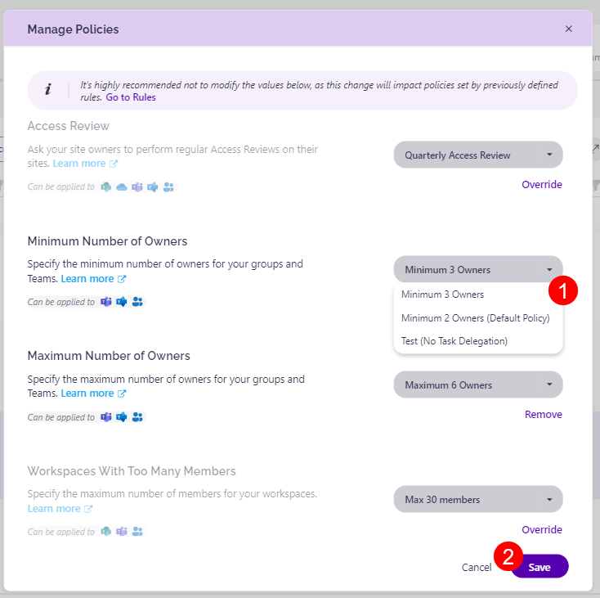600x598 pixels.
Task: Open Access Review Learn more link
Action: pos(79,164)
